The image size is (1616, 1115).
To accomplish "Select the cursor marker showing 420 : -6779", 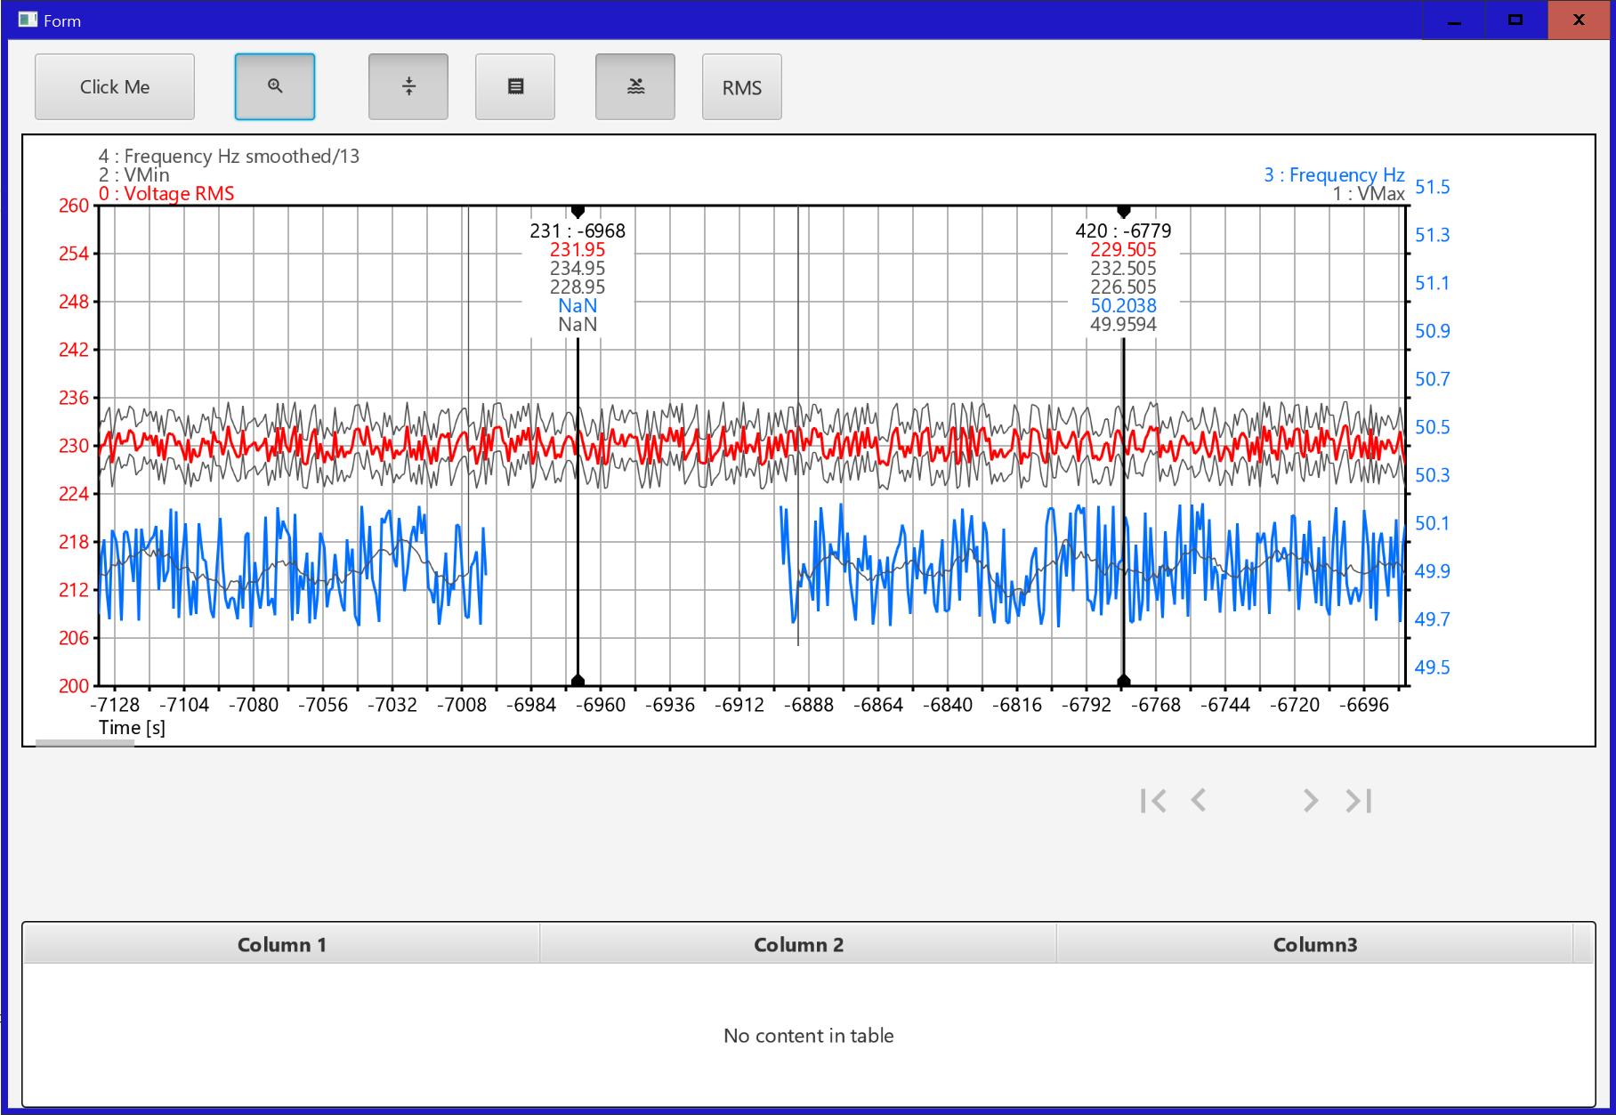I will pos(1124,211).
